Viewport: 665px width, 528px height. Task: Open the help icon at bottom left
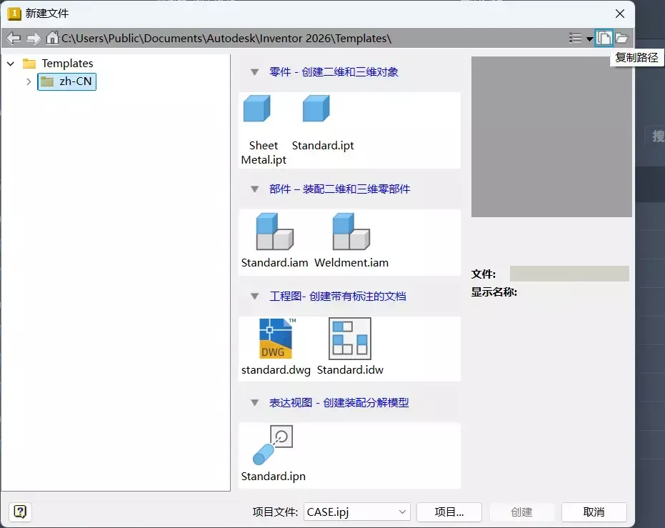[20, 512]
